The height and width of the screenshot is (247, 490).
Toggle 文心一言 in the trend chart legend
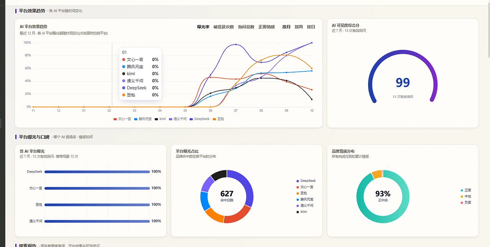tap(121, 119)
